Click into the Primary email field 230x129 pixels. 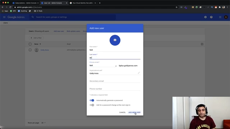(x=102, y=66)
